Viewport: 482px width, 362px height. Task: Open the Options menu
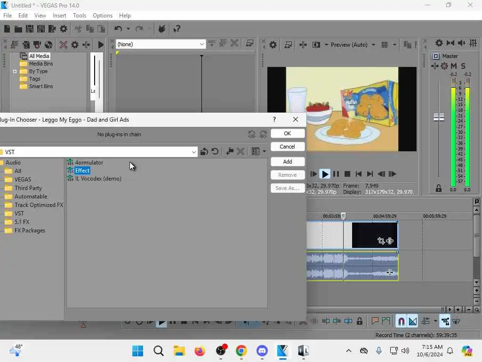pyautogui.click(x=103, y=16)
